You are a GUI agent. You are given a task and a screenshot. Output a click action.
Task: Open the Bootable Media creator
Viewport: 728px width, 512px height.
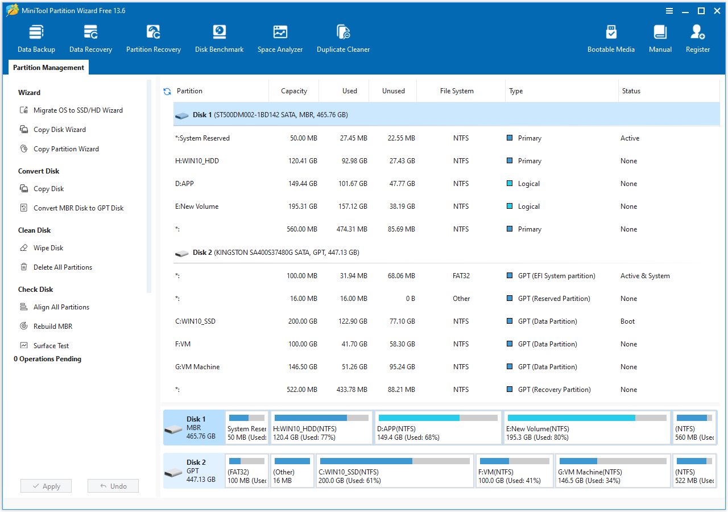coord(611,38)
